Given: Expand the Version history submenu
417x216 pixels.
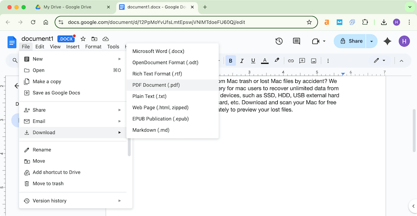Looking at the screenshot, I should click(x=120, y=201).
